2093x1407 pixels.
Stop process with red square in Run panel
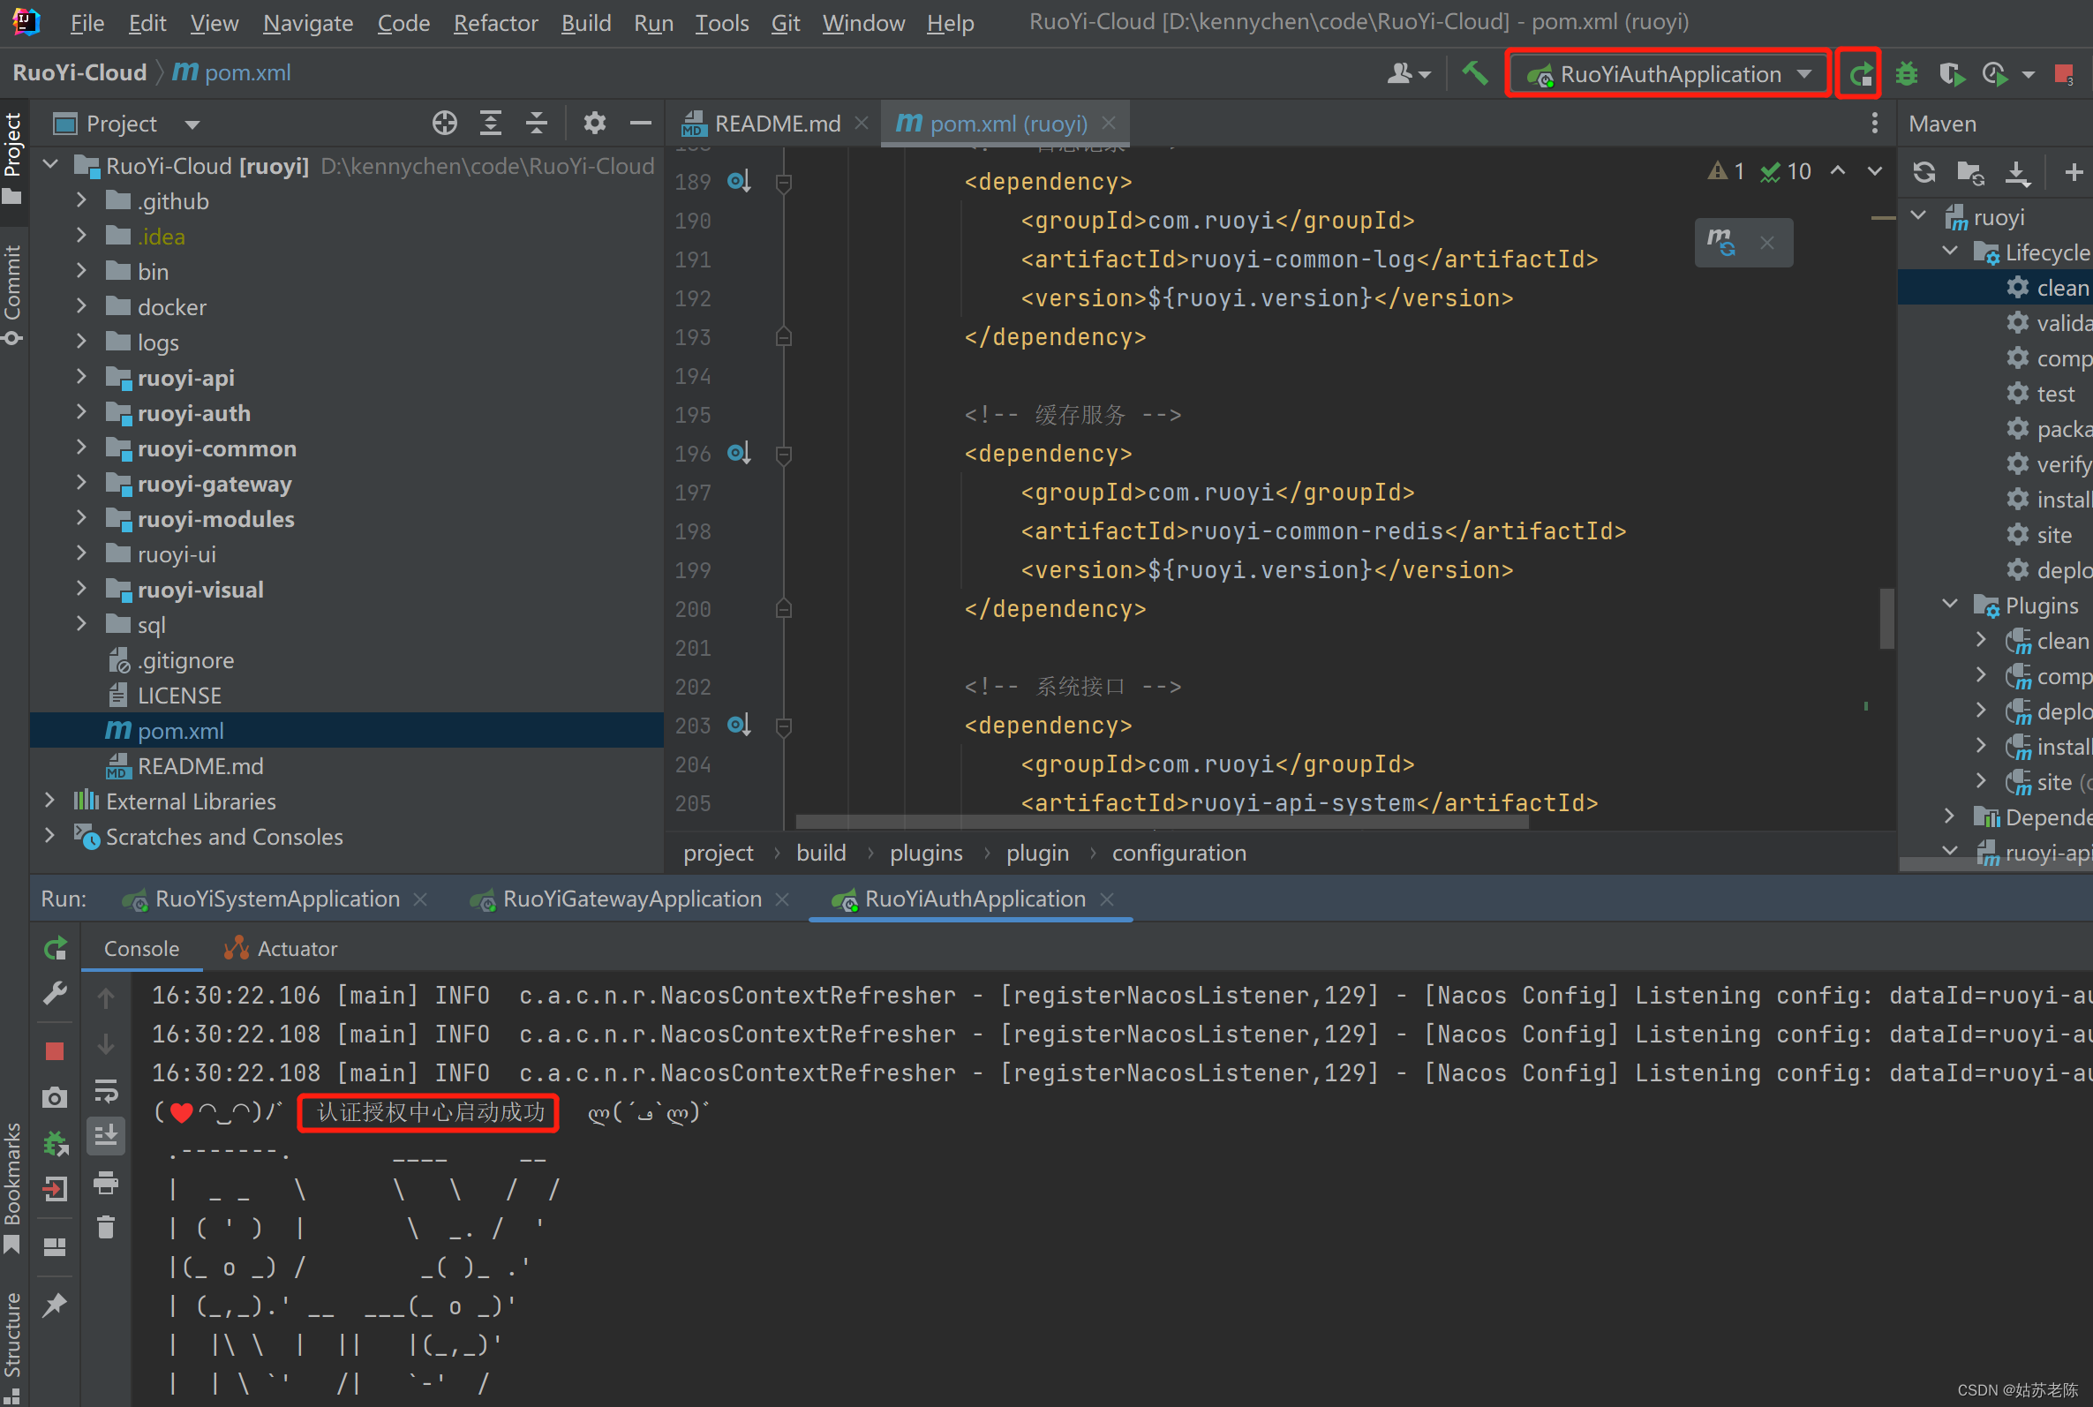pyautogui.click(x=55, y=1050)
